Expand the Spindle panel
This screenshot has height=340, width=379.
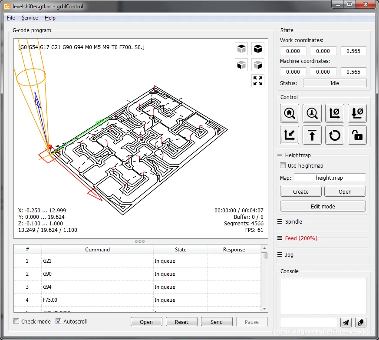click(293, 221)
